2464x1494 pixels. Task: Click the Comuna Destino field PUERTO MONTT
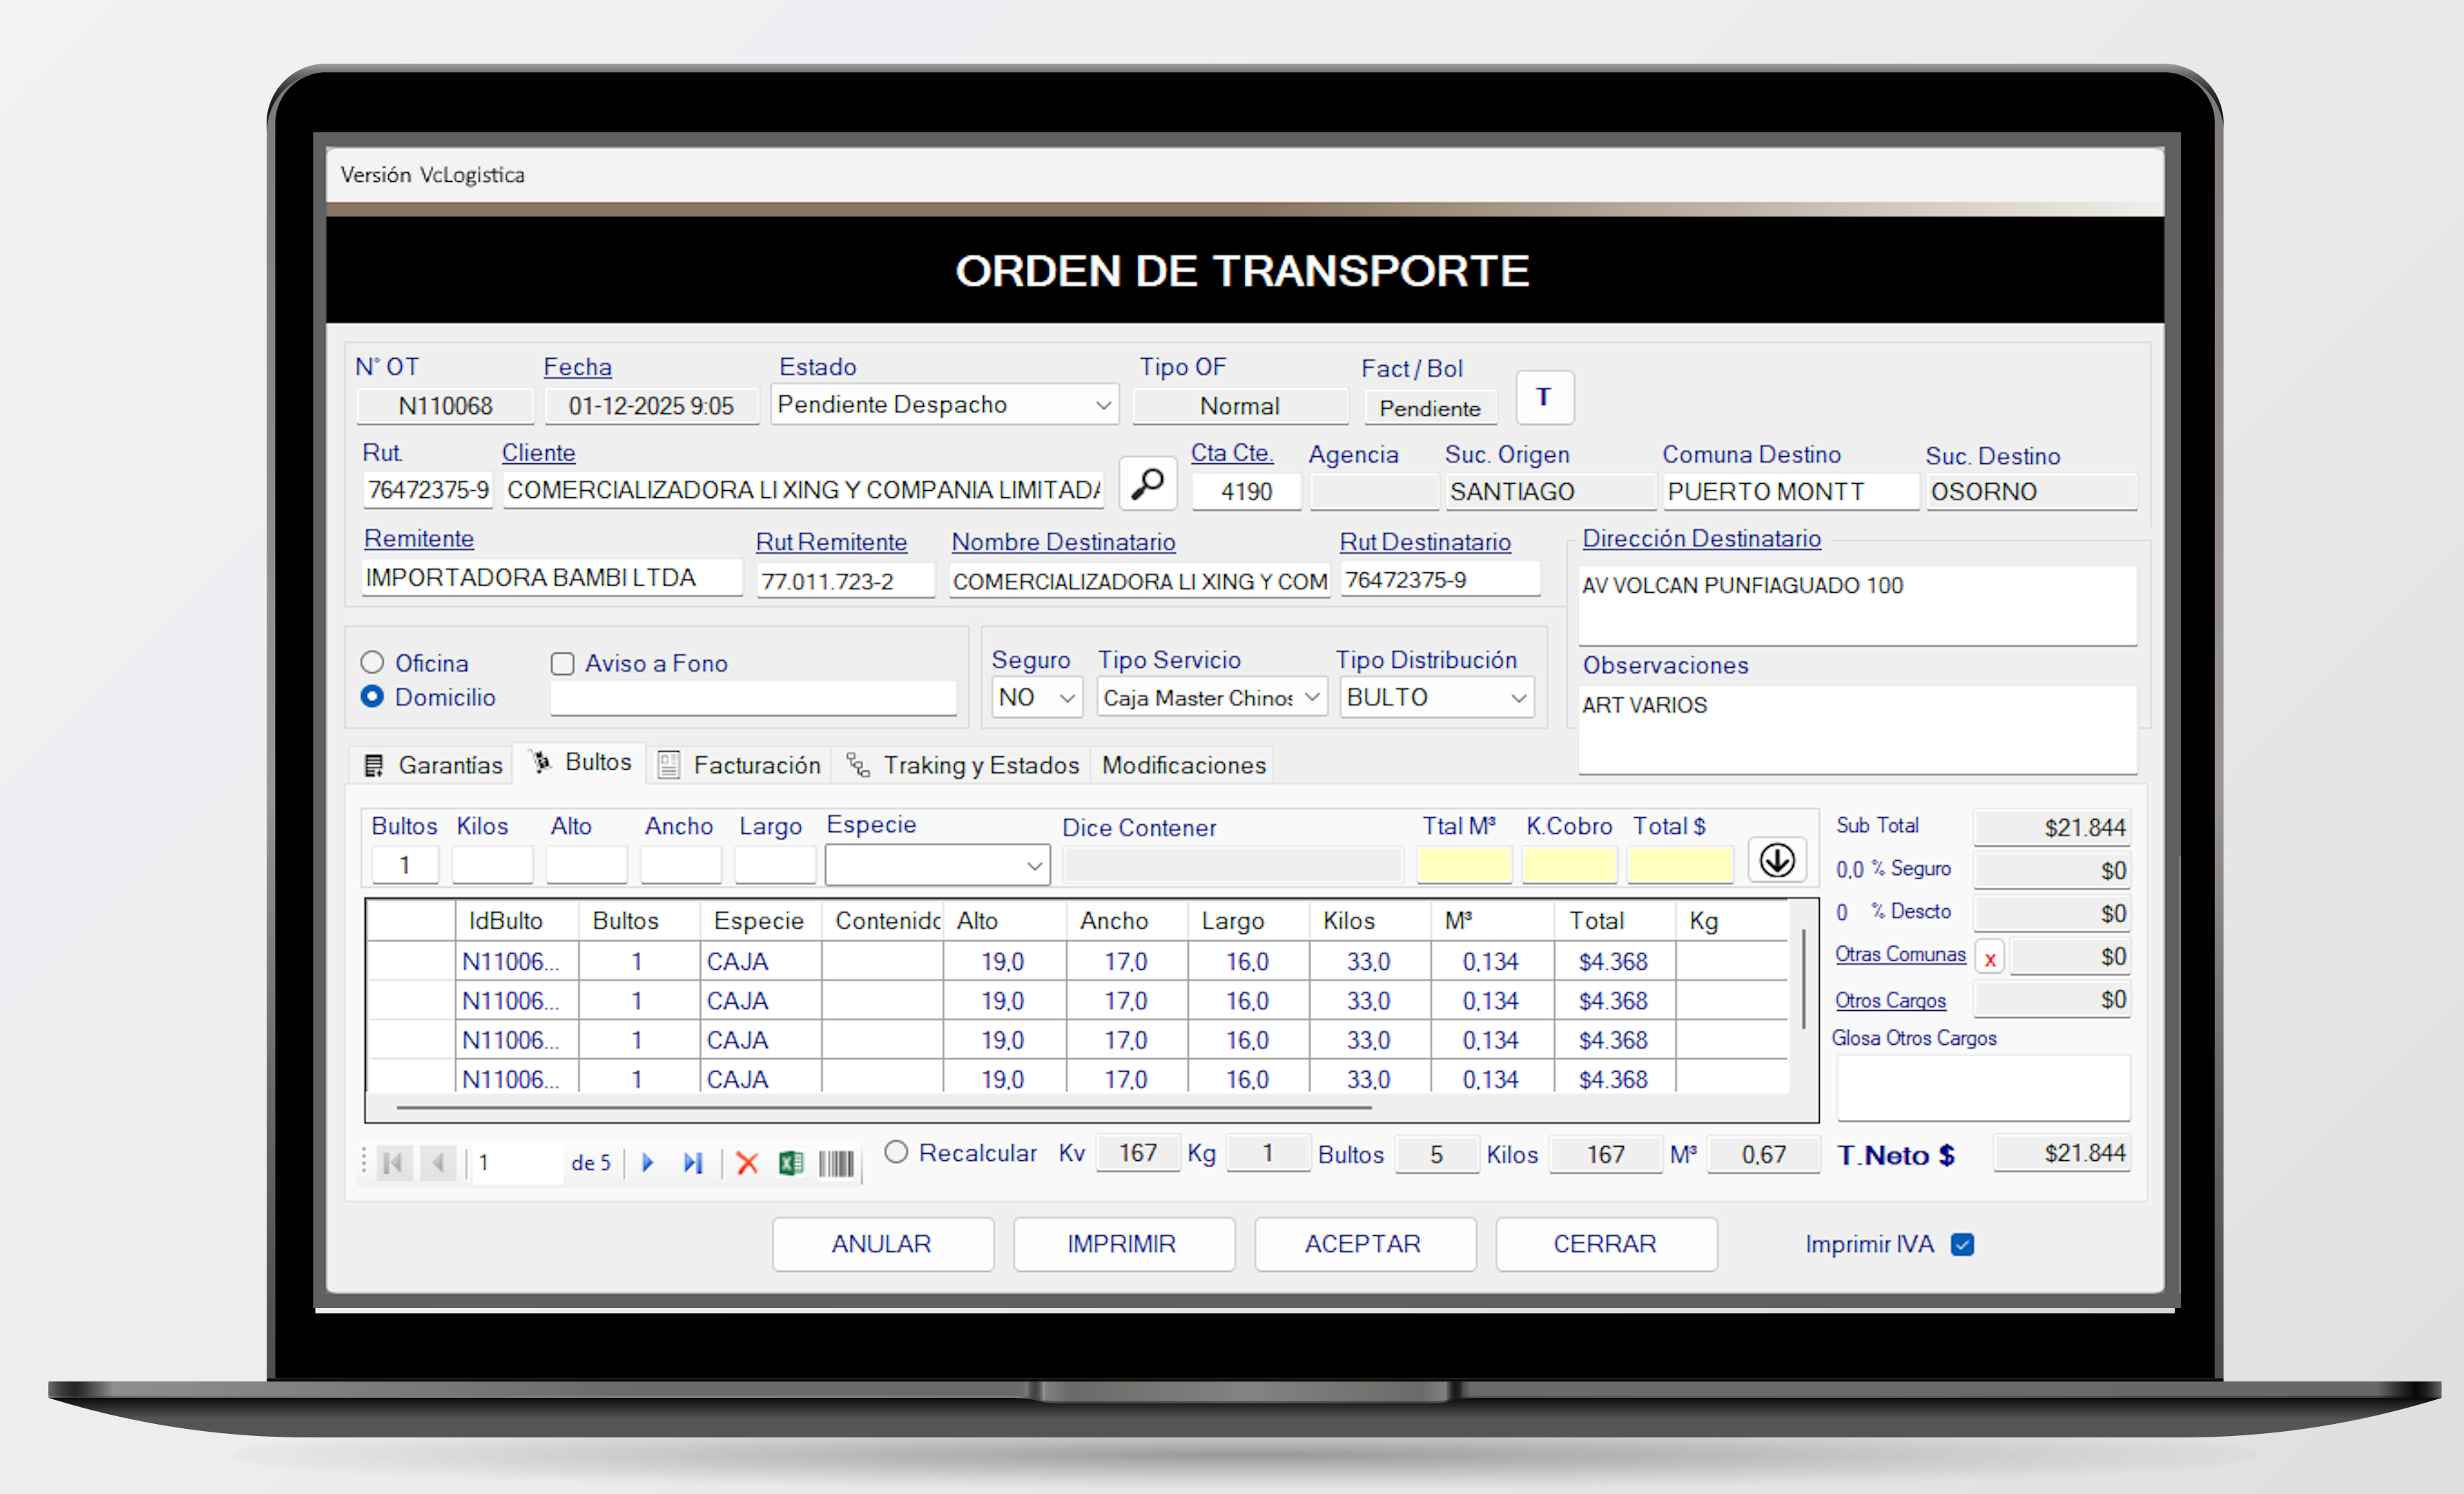coord(1790,492)
